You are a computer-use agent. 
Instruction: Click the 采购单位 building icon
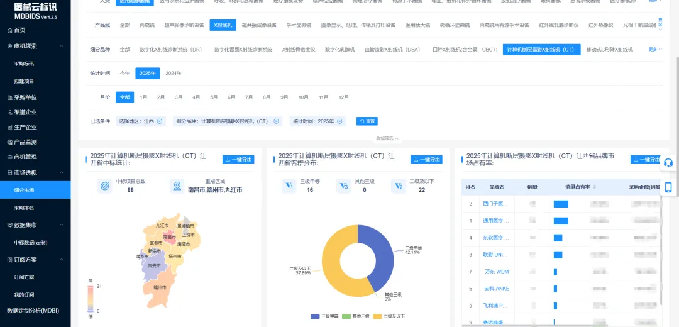pyautogui.click(x=10, y=98)
